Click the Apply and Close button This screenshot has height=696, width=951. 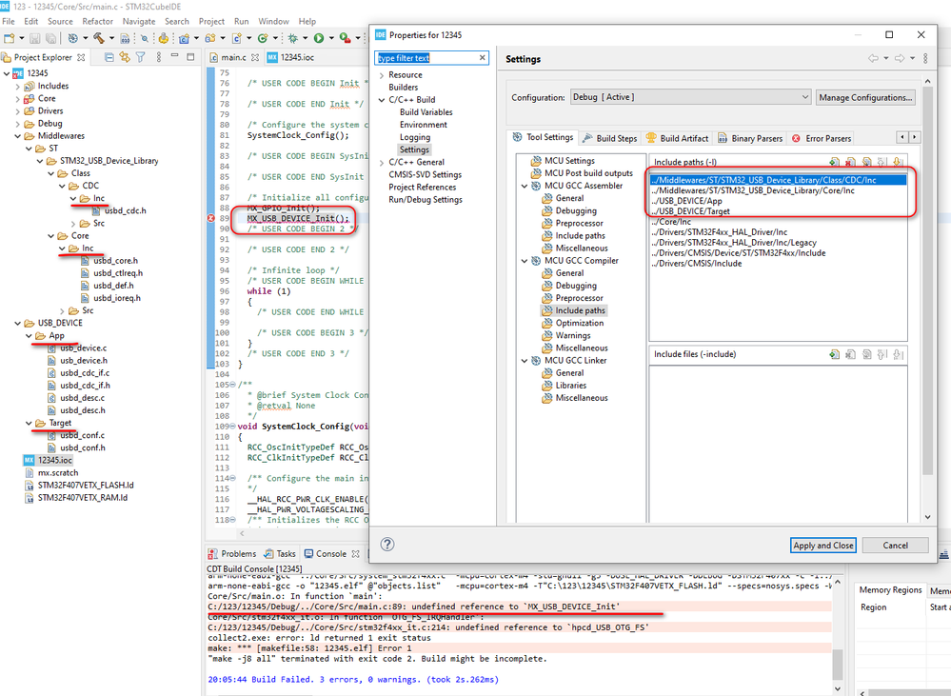(823, 546)
